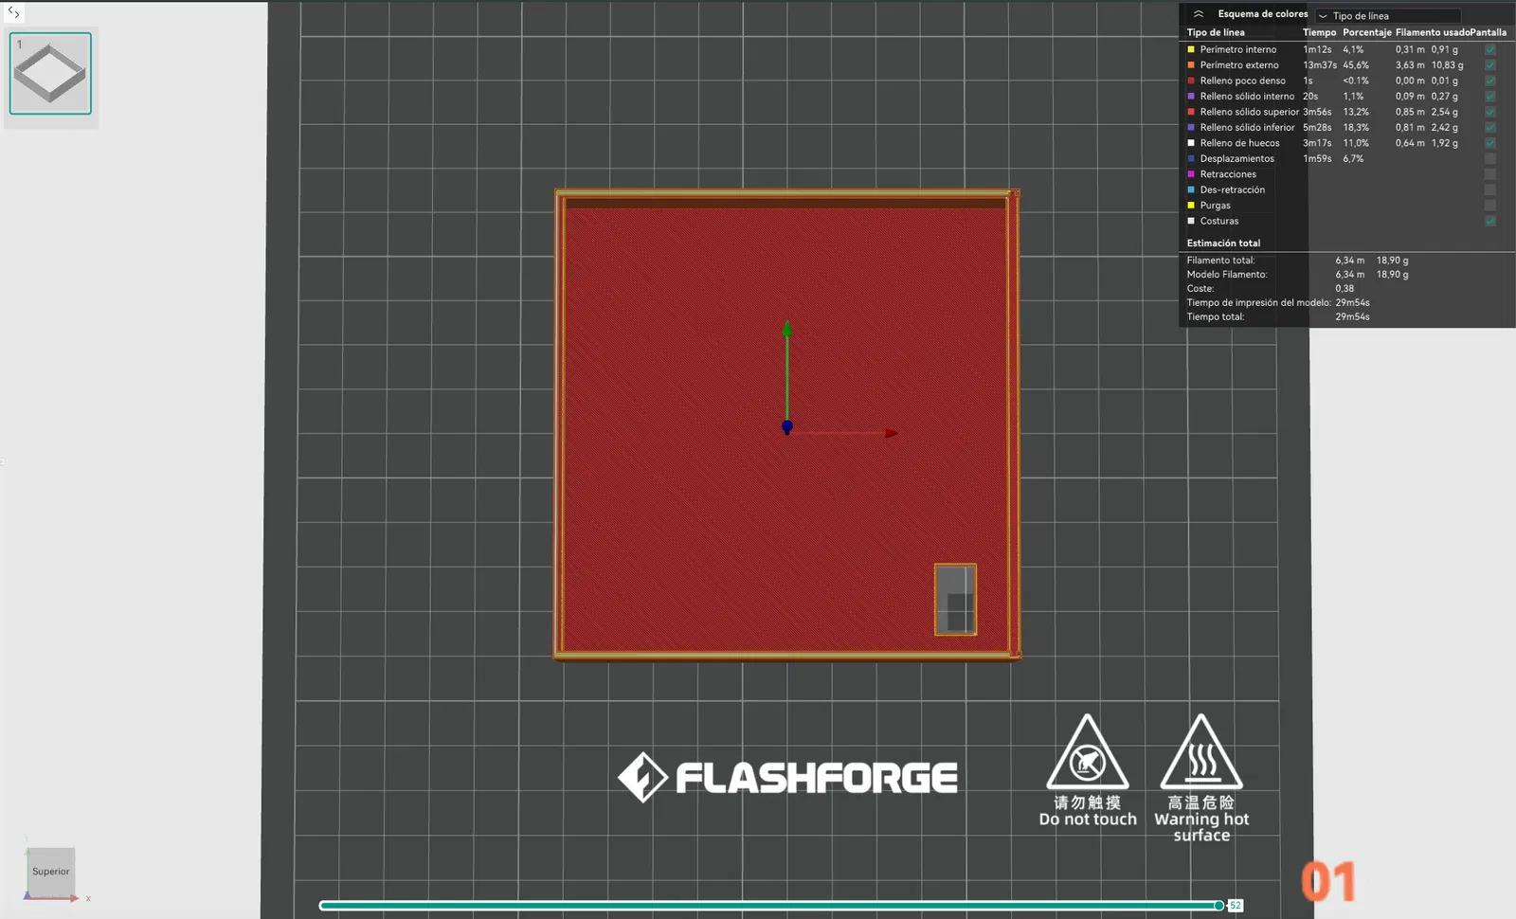Screen dimensions: 1516x919
Task: Click the Tiempo column header
Action: (x=1320, y=32)
